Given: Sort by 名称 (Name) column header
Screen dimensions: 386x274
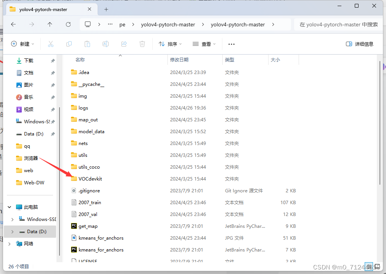Looking at the screenshot, I should tap(80, 60).
